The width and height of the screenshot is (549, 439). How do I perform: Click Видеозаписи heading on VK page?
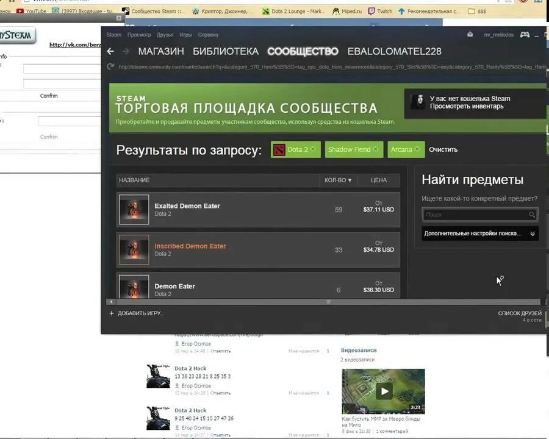pos(359,350)
